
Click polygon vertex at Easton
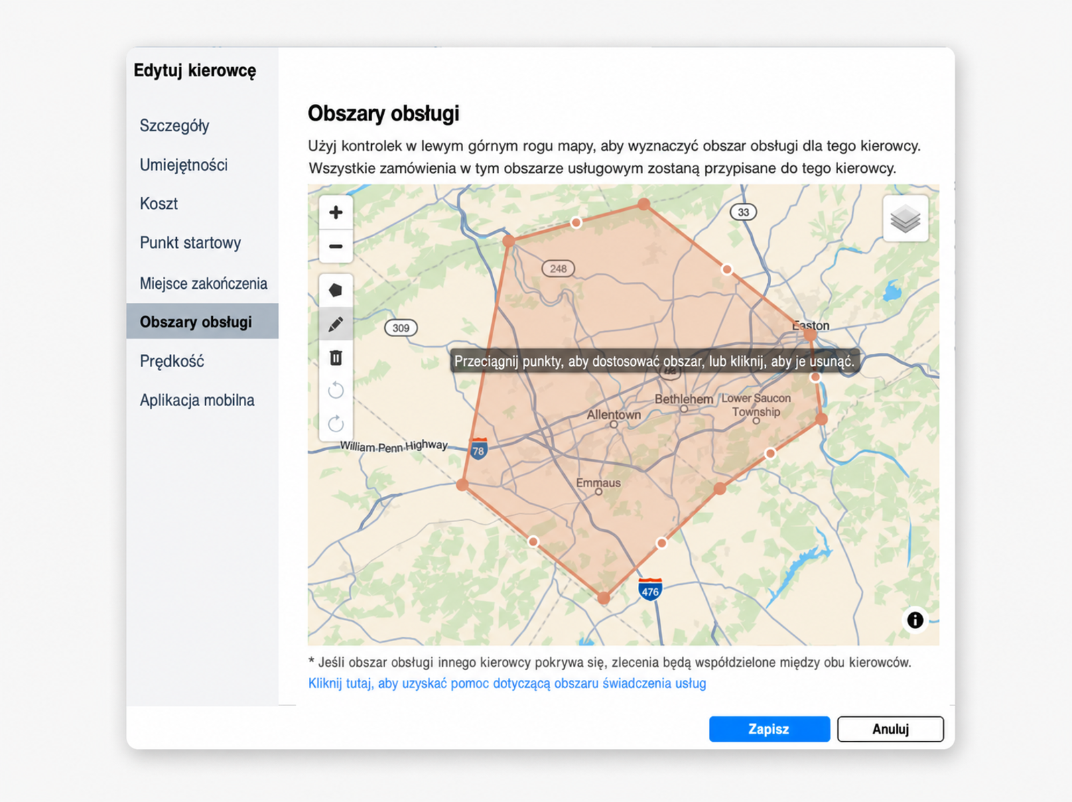(810, 334)
